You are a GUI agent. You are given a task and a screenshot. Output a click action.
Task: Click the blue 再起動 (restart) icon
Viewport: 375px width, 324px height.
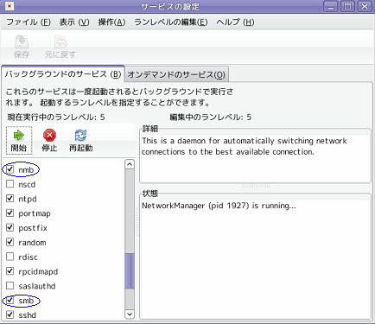coord(80,135)
